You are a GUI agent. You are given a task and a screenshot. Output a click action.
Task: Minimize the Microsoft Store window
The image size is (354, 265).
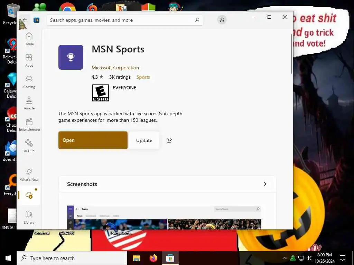(253, 17)
